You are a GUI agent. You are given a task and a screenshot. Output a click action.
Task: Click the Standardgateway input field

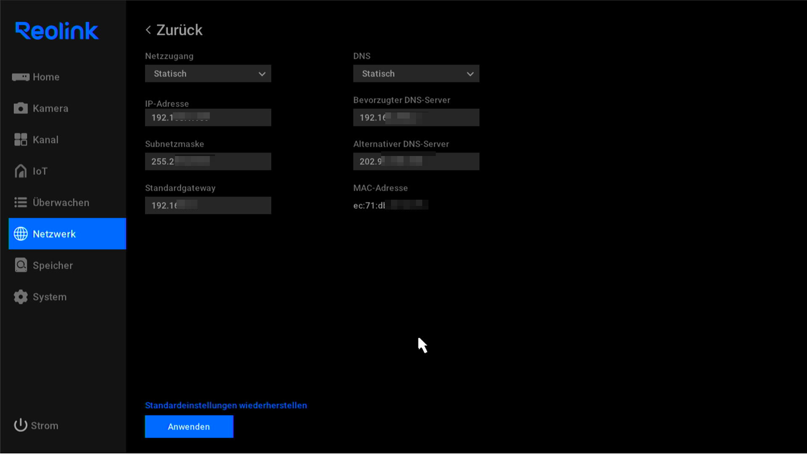[x=208, y=205]
